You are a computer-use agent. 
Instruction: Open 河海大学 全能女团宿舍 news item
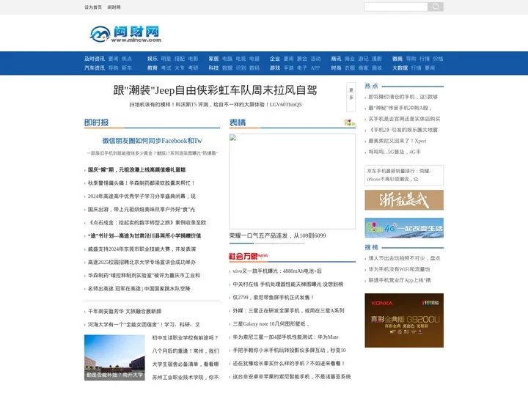tap(144, 325)
